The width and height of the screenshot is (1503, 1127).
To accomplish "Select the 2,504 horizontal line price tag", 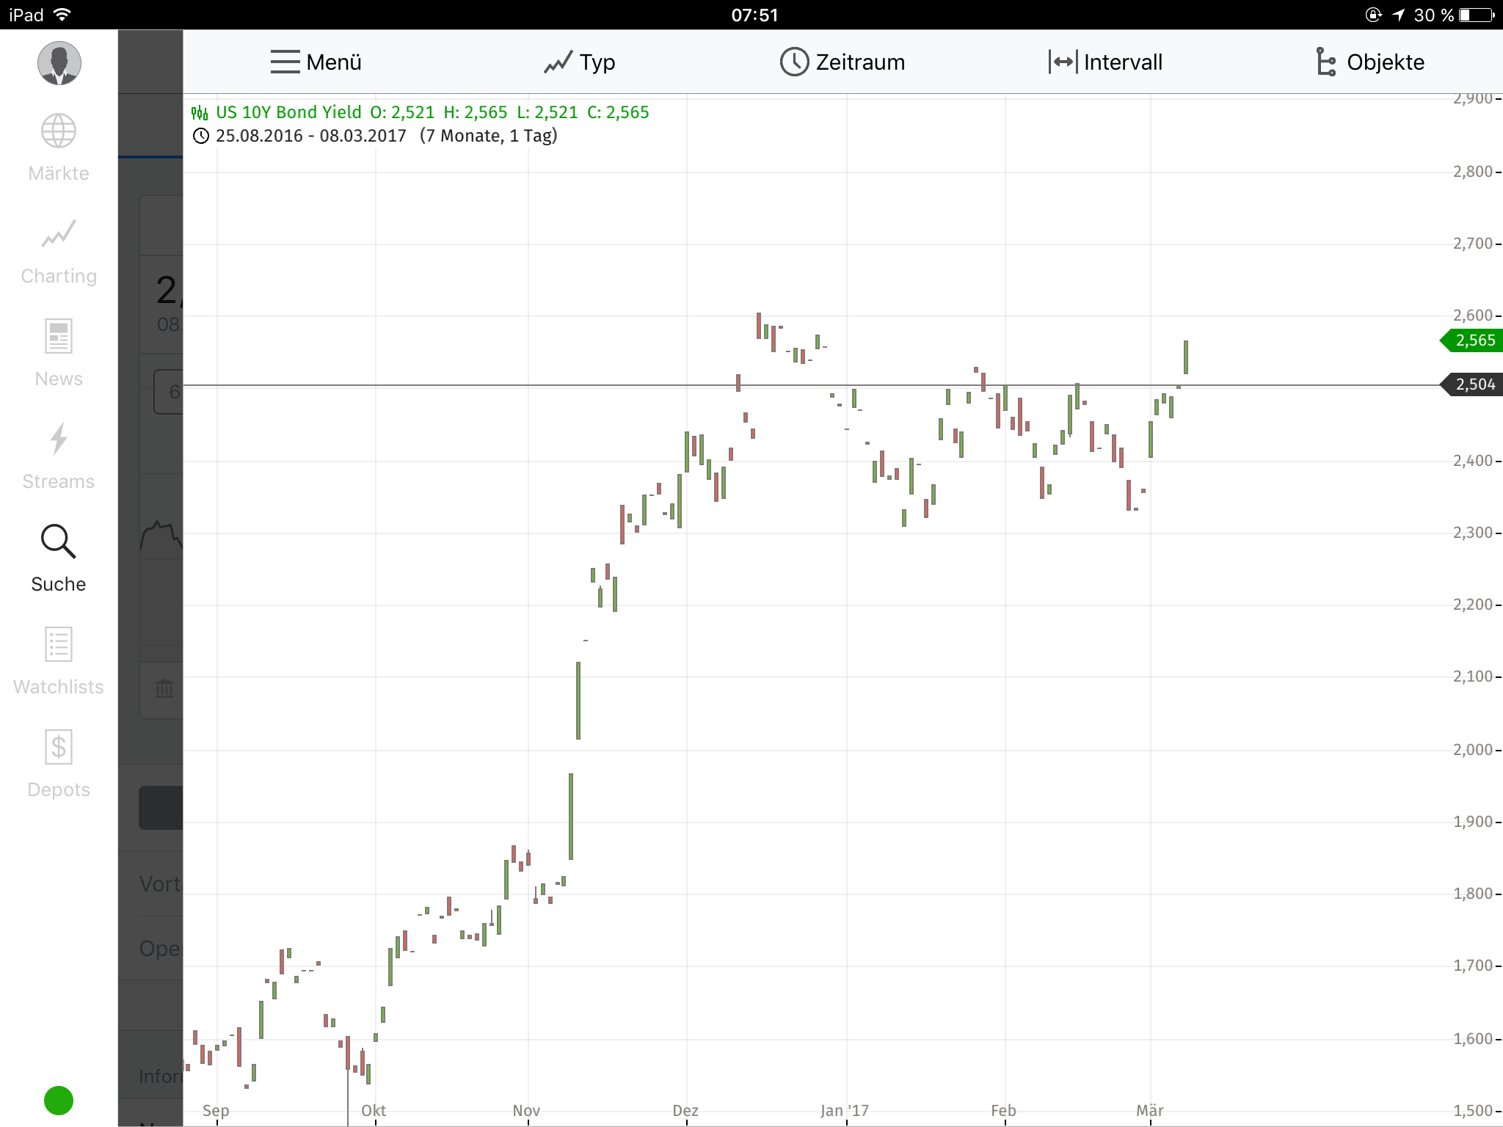I will [1474, 384].
